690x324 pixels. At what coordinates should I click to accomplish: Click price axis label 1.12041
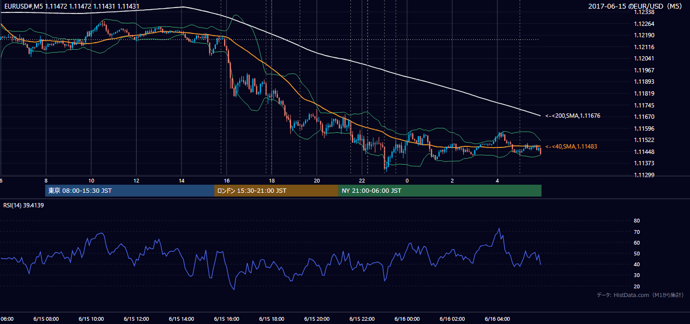pos(644,58)
